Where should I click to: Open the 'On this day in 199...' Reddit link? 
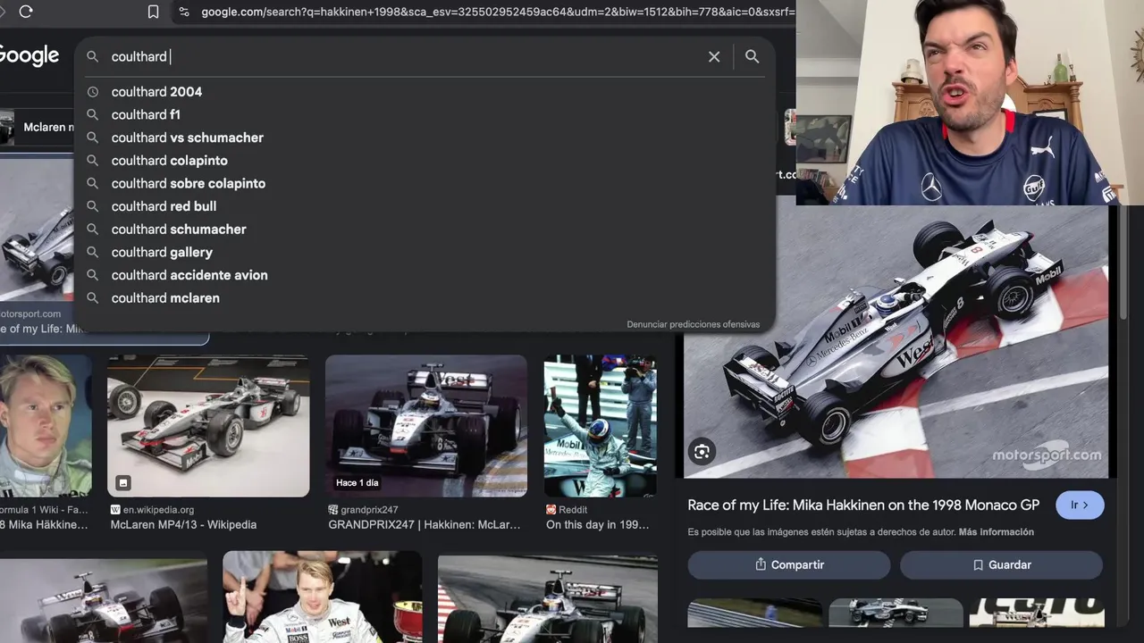[x=598, y=524]
